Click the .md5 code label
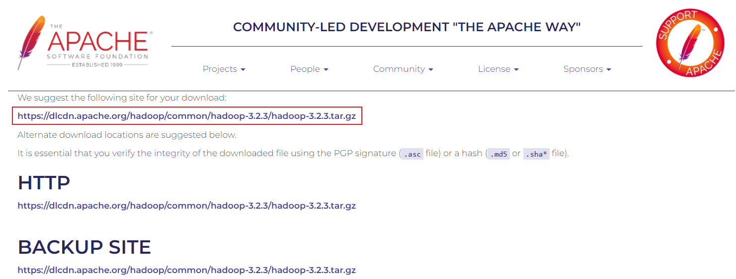This screenshot has width=736, height=279. [x=498, y=154]
